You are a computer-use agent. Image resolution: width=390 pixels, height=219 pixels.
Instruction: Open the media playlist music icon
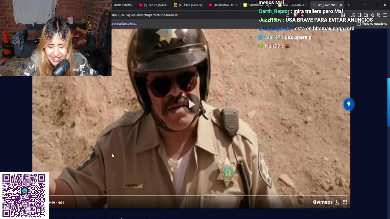click(x=353, y=15)
